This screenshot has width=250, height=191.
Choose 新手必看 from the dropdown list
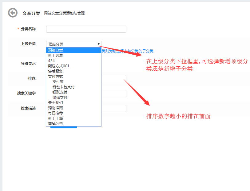55,56
